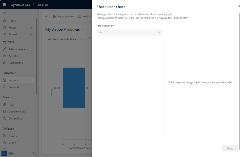Expand the Pinned section
The image size is (246, 157).
tap(30, 34)
